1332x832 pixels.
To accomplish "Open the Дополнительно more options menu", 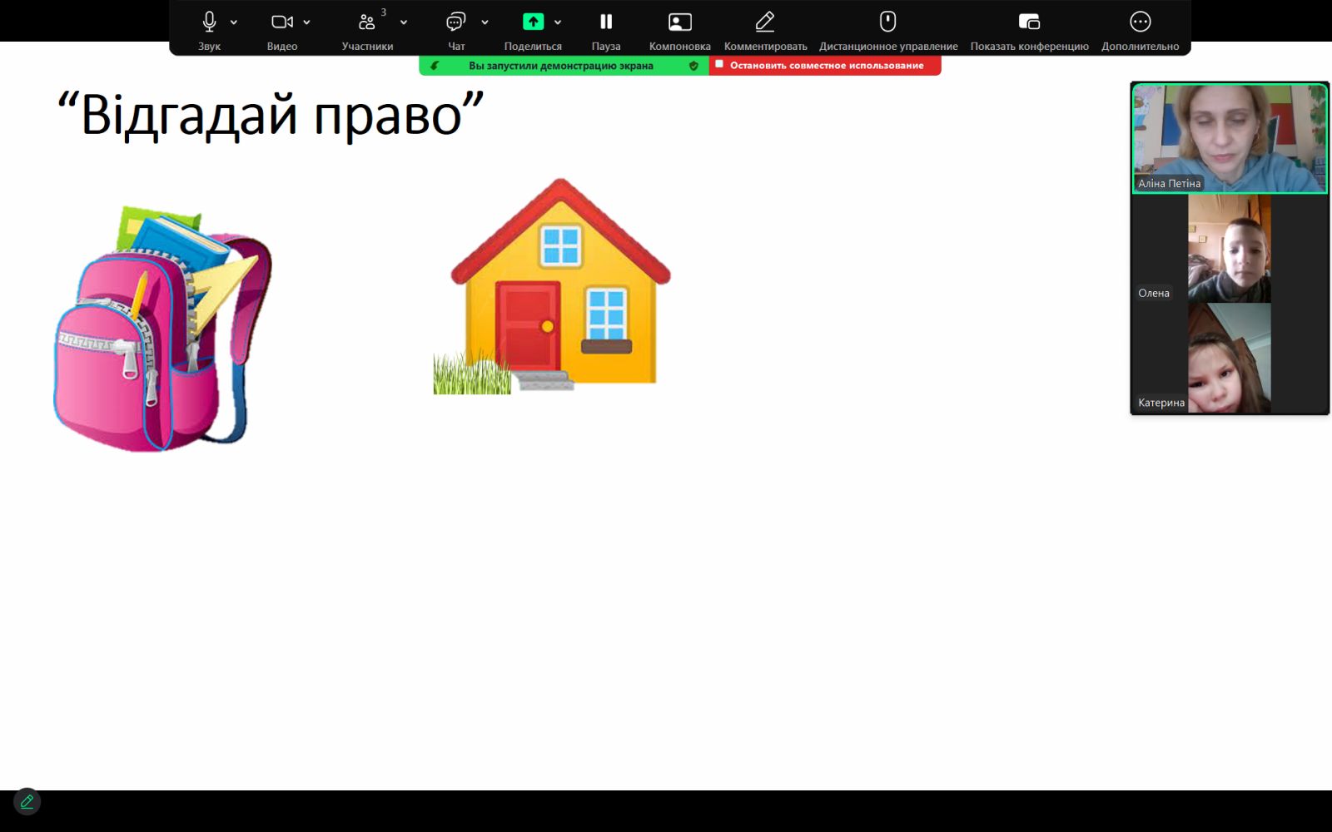I will 1140,22.
